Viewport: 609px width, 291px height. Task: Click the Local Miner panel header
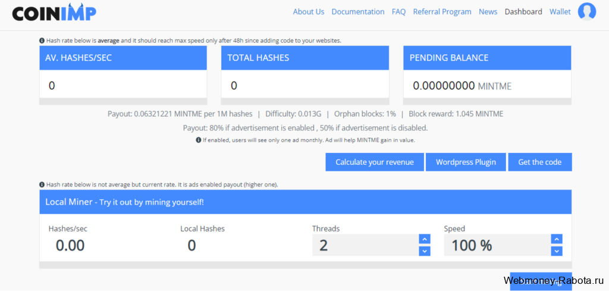(305, 202)
